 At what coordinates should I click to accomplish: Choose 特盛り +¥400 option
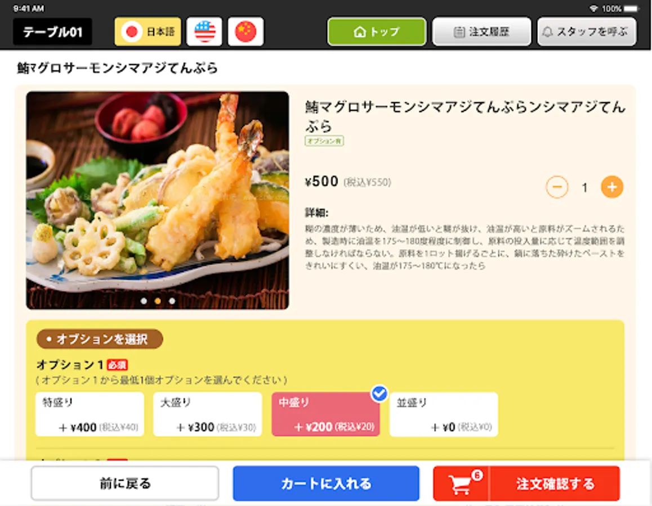click(x=90, y=414)
